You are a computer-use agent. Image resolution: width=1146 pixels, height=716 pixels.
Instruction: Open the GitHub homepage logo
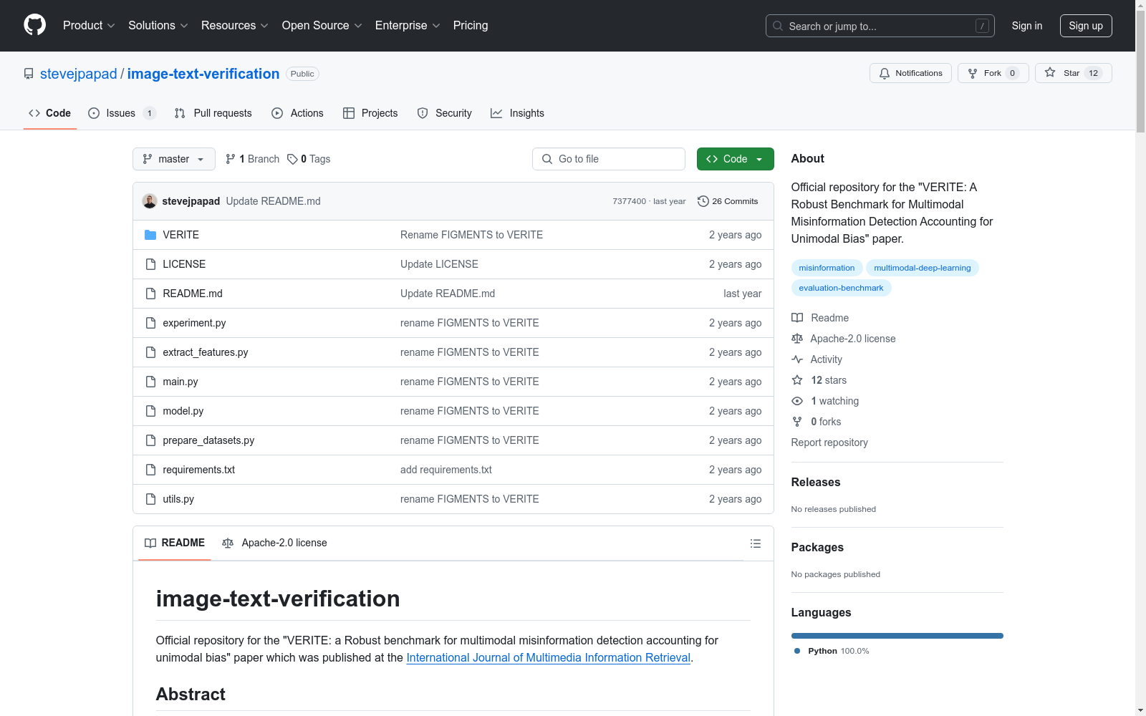34,25
